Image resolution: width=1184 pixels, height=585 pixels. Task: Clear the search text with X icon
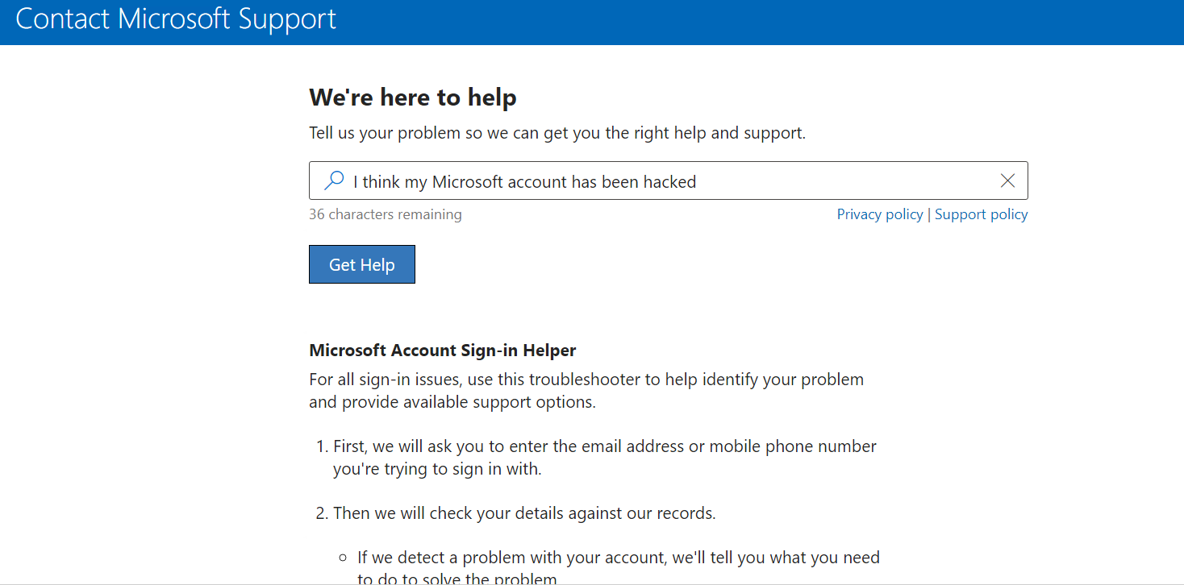click(x=1007, y=180)
